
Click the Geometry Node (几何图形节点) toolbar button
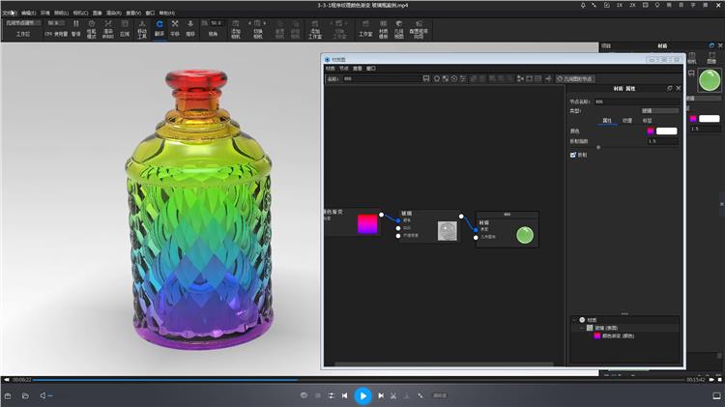click(x=575, y=78)
